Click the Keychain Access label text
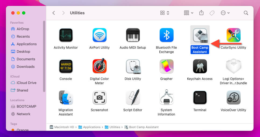The width and height of the screenshot is (260, 137). coord(200,79)
